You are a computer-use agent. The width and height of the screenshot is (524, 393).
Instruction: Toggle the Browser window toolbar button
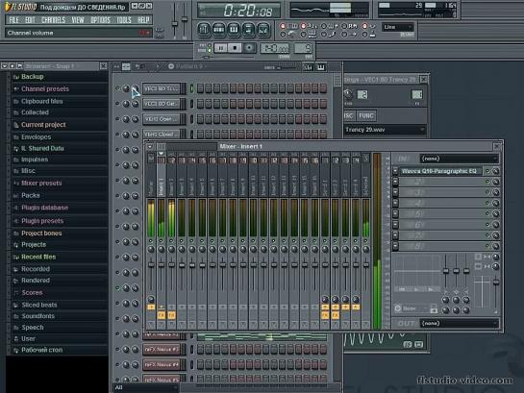pyautogui.click(x=248, y=30)
